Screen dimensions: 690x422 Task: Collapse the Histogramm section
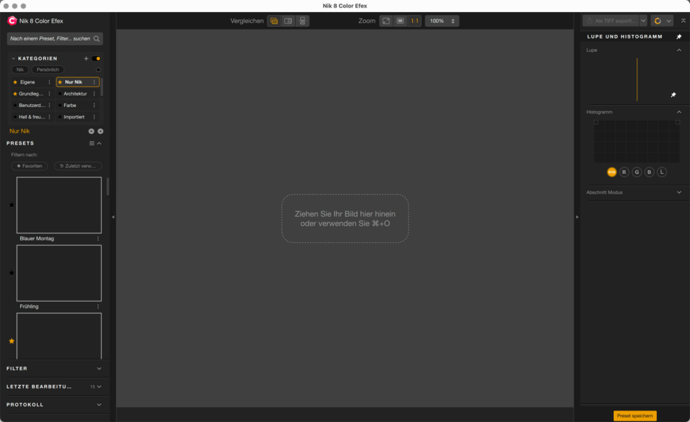(679, 112)
